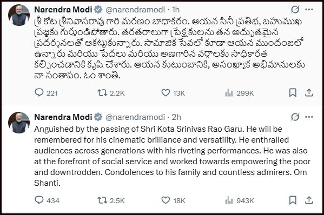
Task: Open Grok icon on the first tweet
Action: click(295, 10)
